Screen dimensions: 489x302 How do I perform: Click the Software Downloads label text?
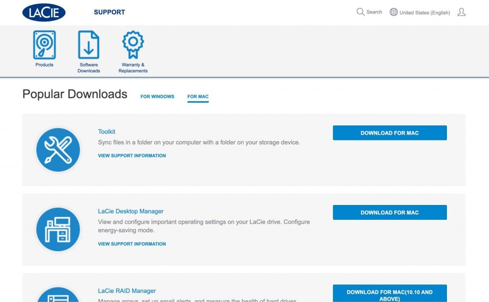coord(89,68)
